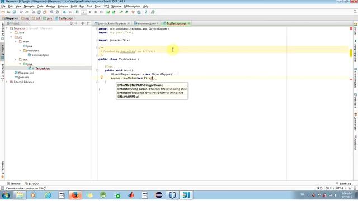Close the comment.json editor tab

tap(158, 23)
